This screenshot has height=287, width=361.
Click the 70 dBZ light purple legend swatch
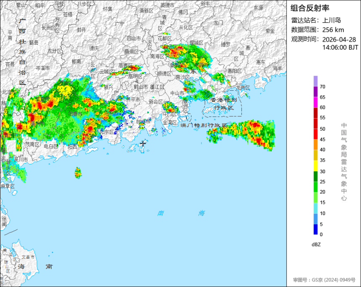[x=315, y=81]
